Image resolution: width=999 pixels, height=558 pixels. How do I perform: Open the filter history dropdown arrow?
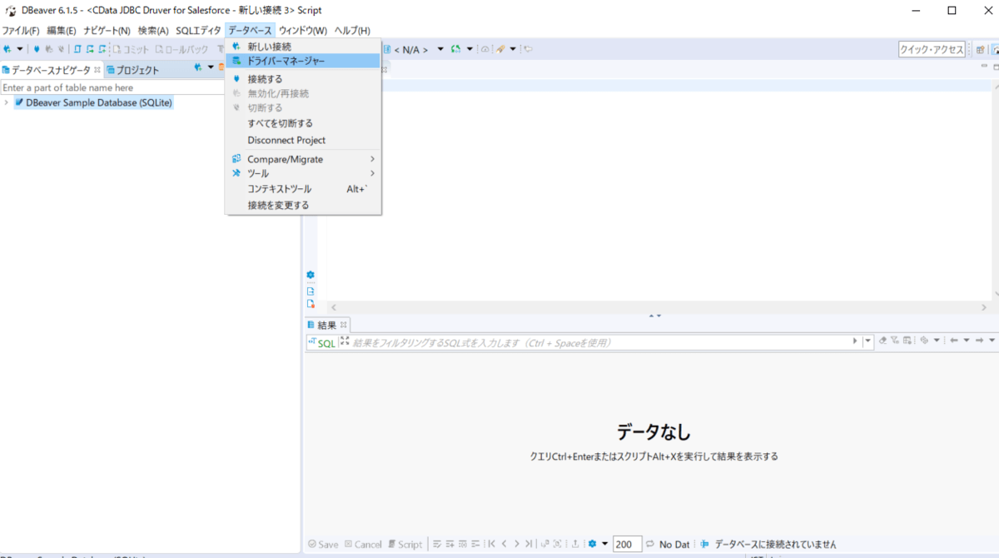(x=867, y=341)
